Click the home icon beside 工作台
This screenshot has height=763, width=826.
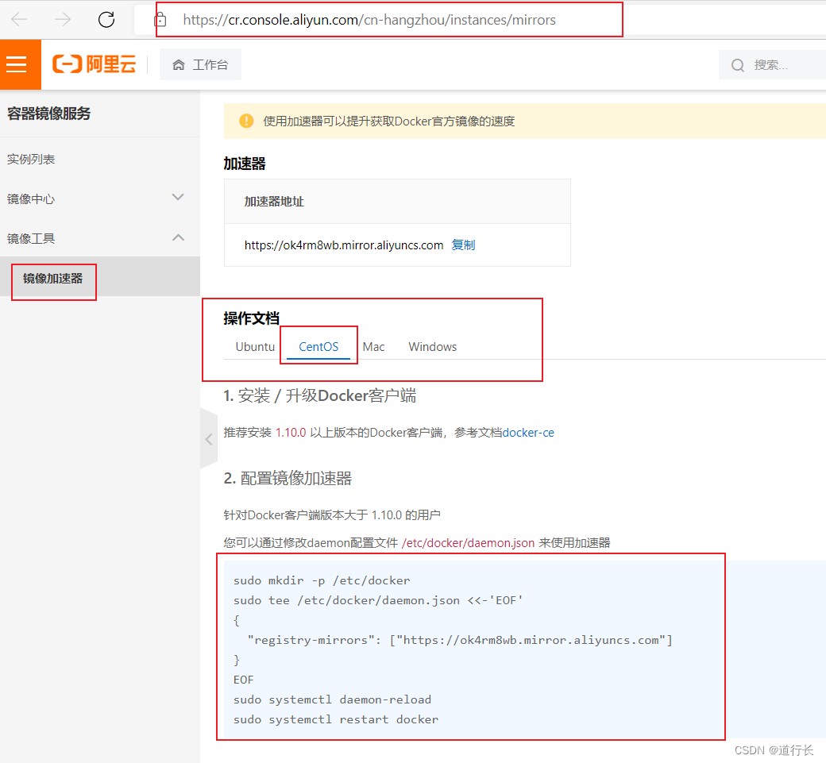(x=179, y=65)
